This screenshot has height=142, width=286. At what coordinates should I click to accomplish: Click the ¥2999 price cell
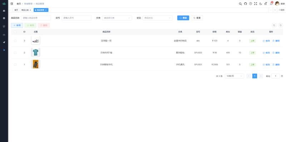pyautogui.click(x=215, y=65)
